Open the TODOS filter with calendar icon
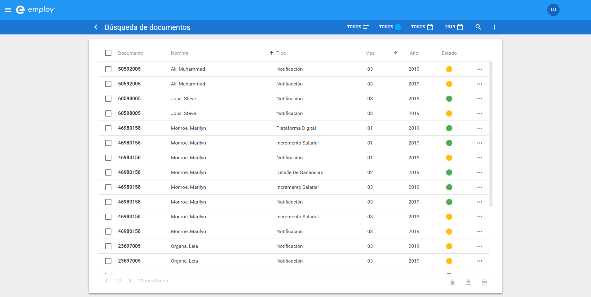This screenshot has height=297, width=591. (x=422, y=27)
